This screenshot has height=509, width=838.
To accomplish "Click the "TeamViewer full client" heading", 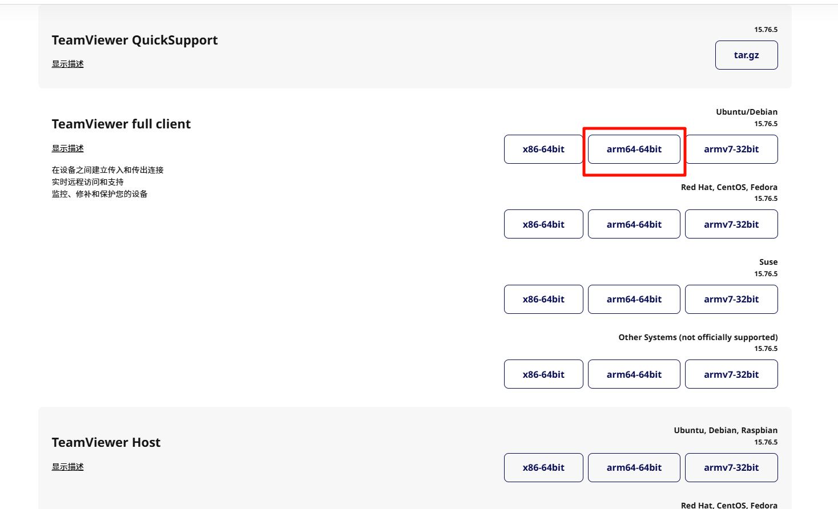I will click(x=121, y=124).
